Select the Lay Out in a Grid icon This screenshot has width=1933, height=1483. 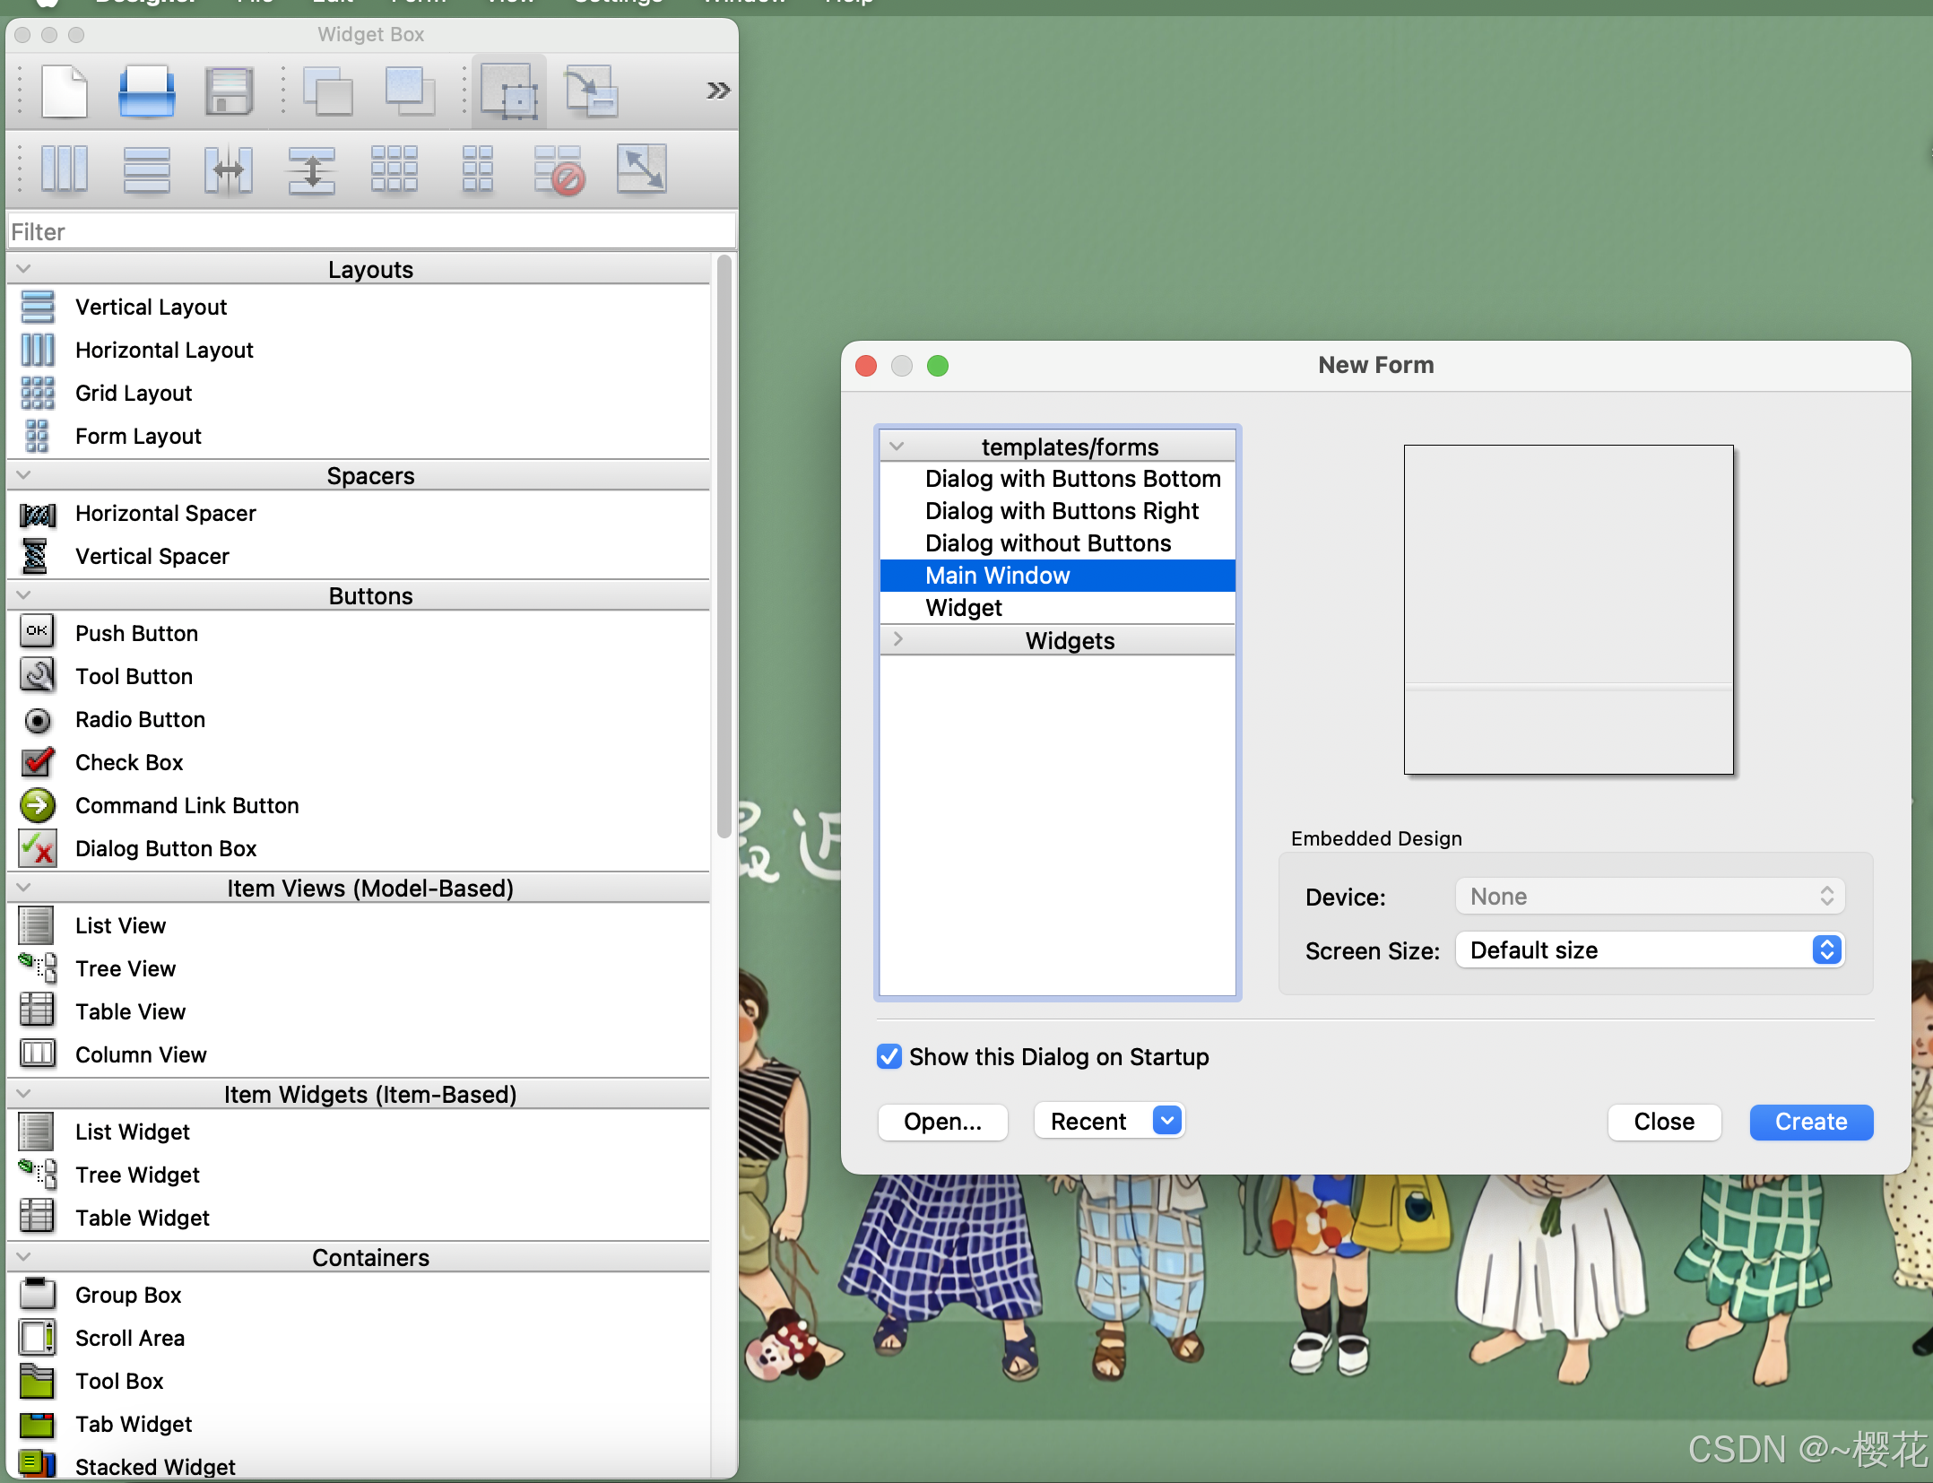pyautogui.click(x=394, y=169)
